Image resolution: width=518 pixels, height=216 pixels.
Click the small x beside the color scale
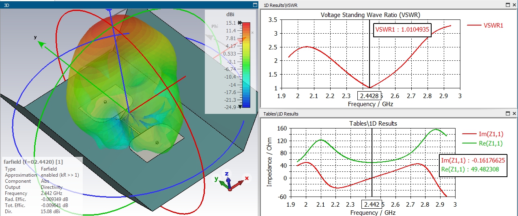[252, 32]
